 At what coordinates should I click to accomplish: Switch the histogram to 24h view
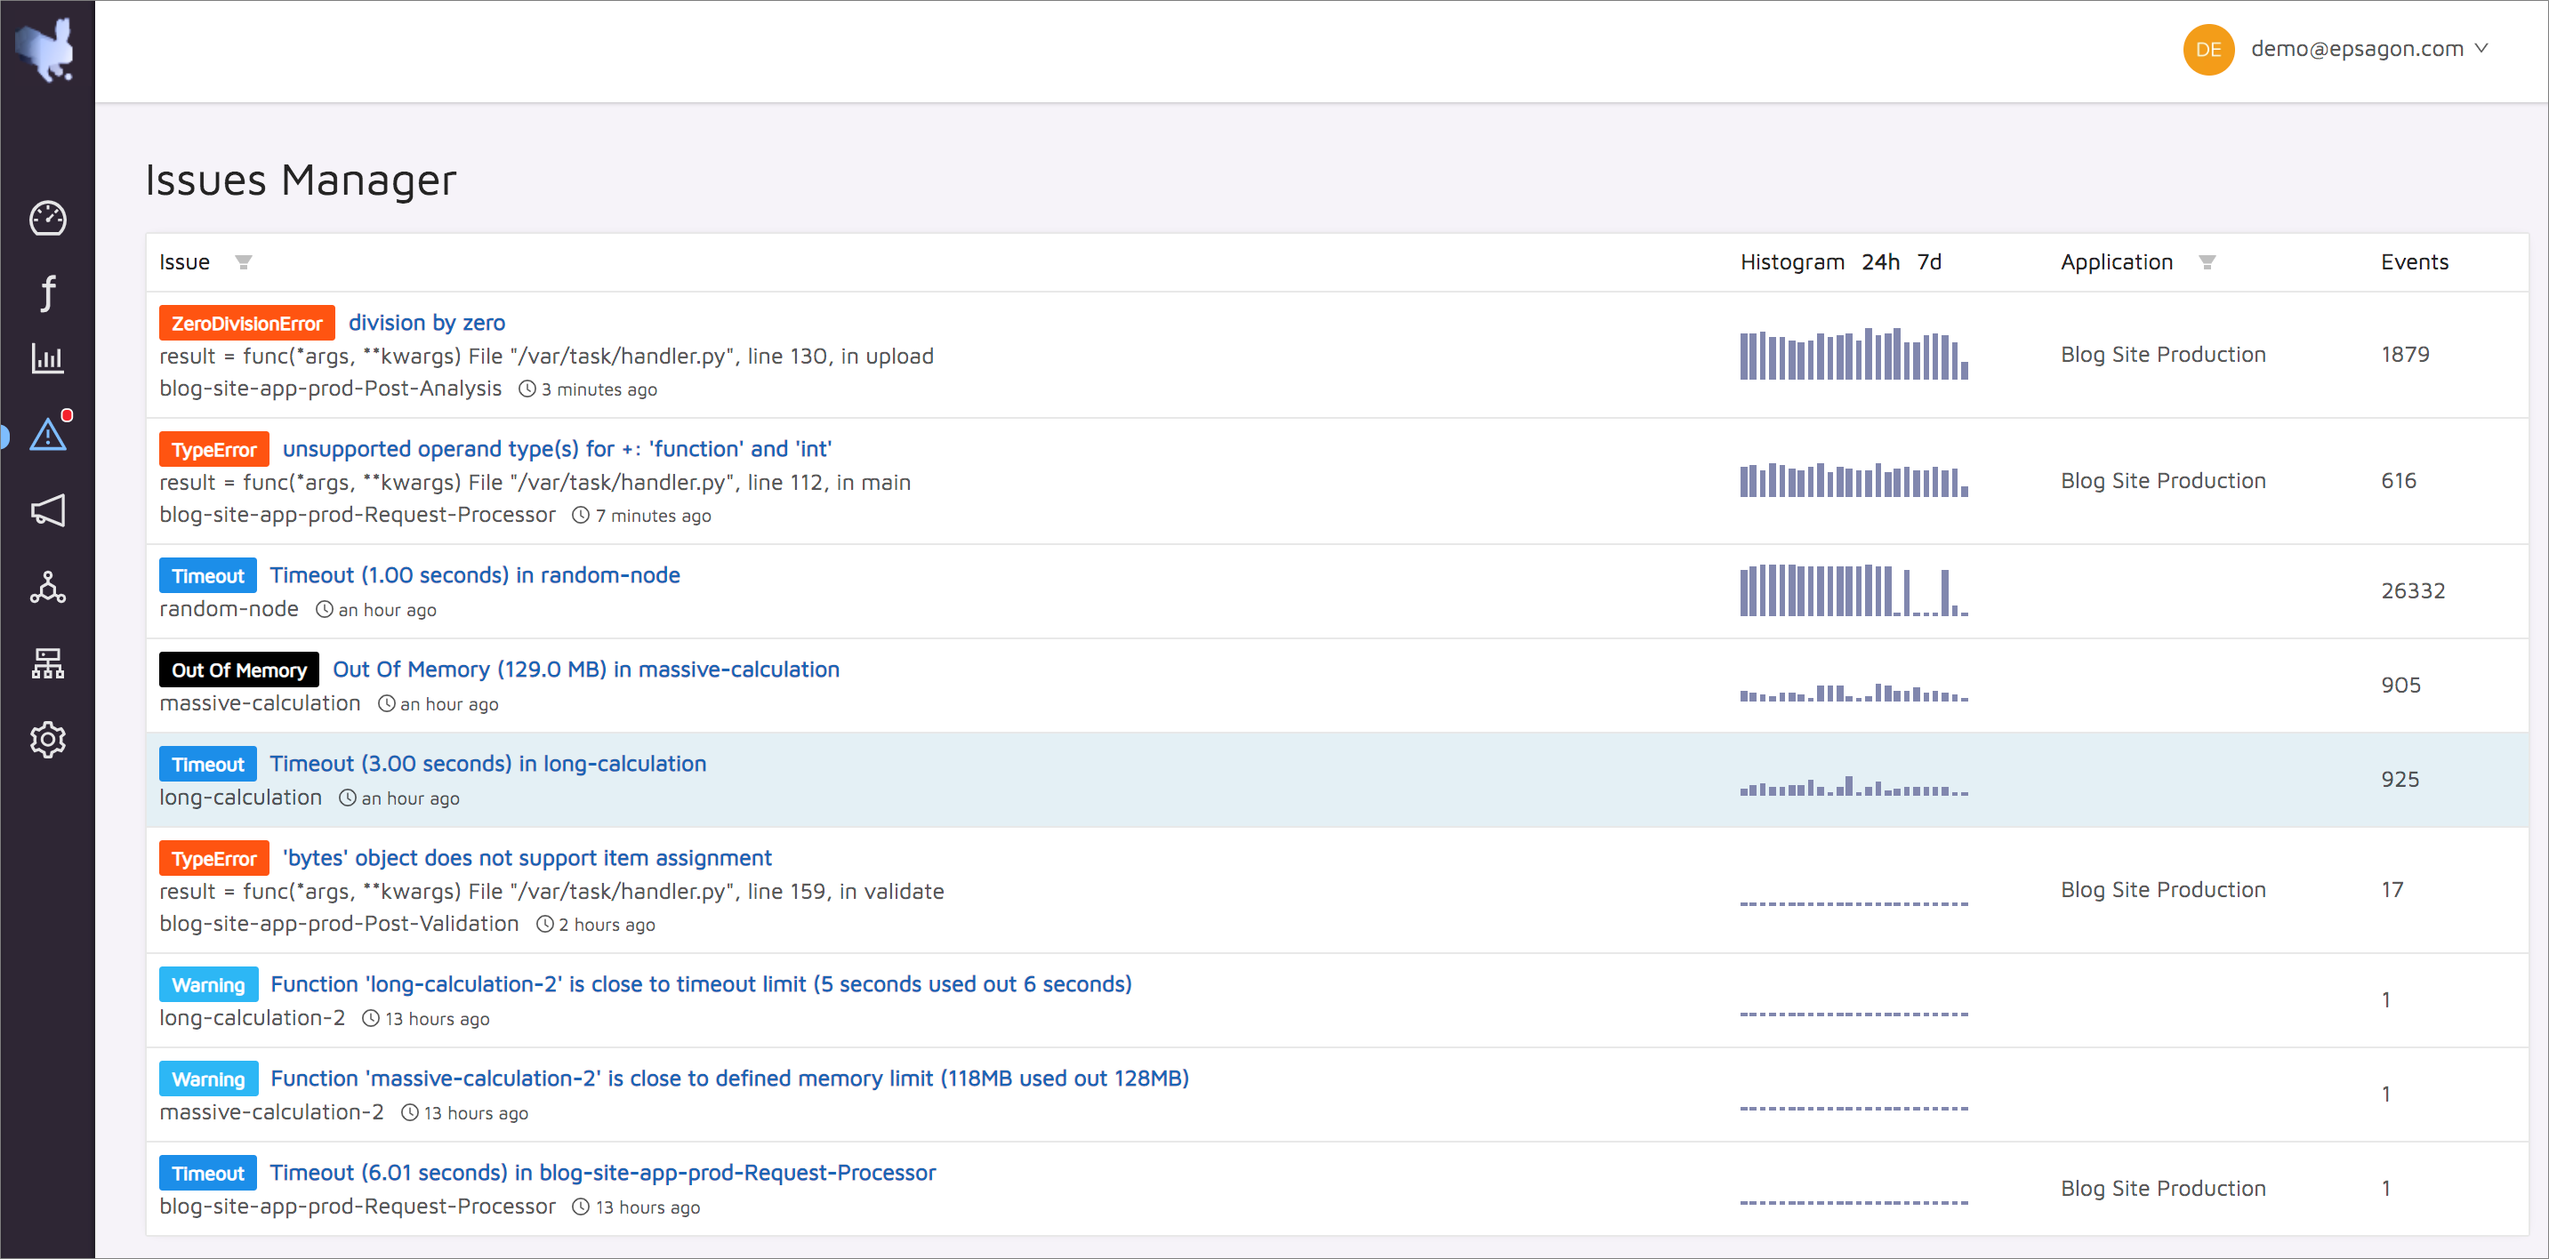tap(1880, 262)
